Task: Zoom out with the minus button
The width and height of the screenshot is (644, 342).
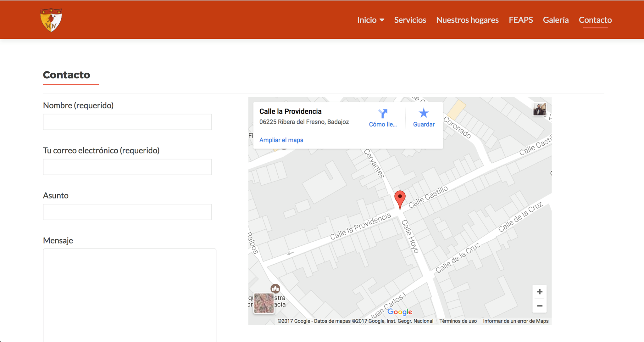Action: pos(540,306)
